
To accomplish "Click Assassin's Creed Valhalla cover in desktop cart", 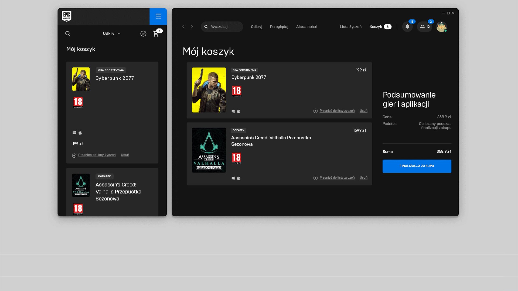I will coord(209,150).
